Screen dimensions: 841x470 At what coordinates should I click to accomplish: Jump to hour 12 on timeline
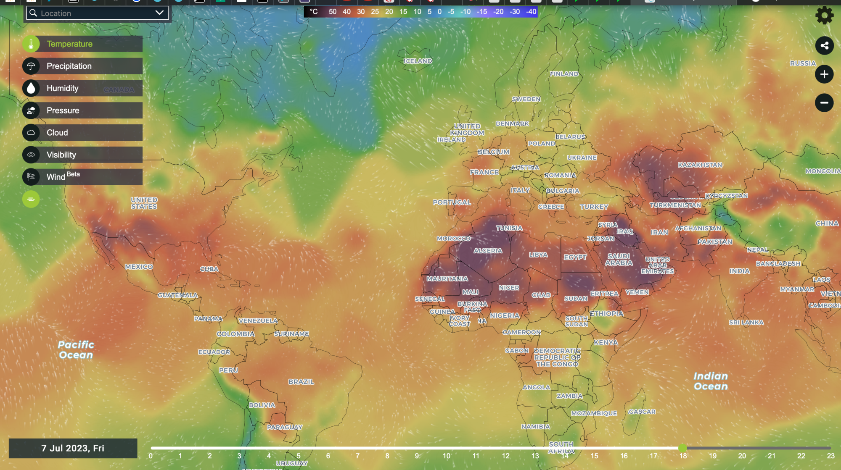point(505,456)
